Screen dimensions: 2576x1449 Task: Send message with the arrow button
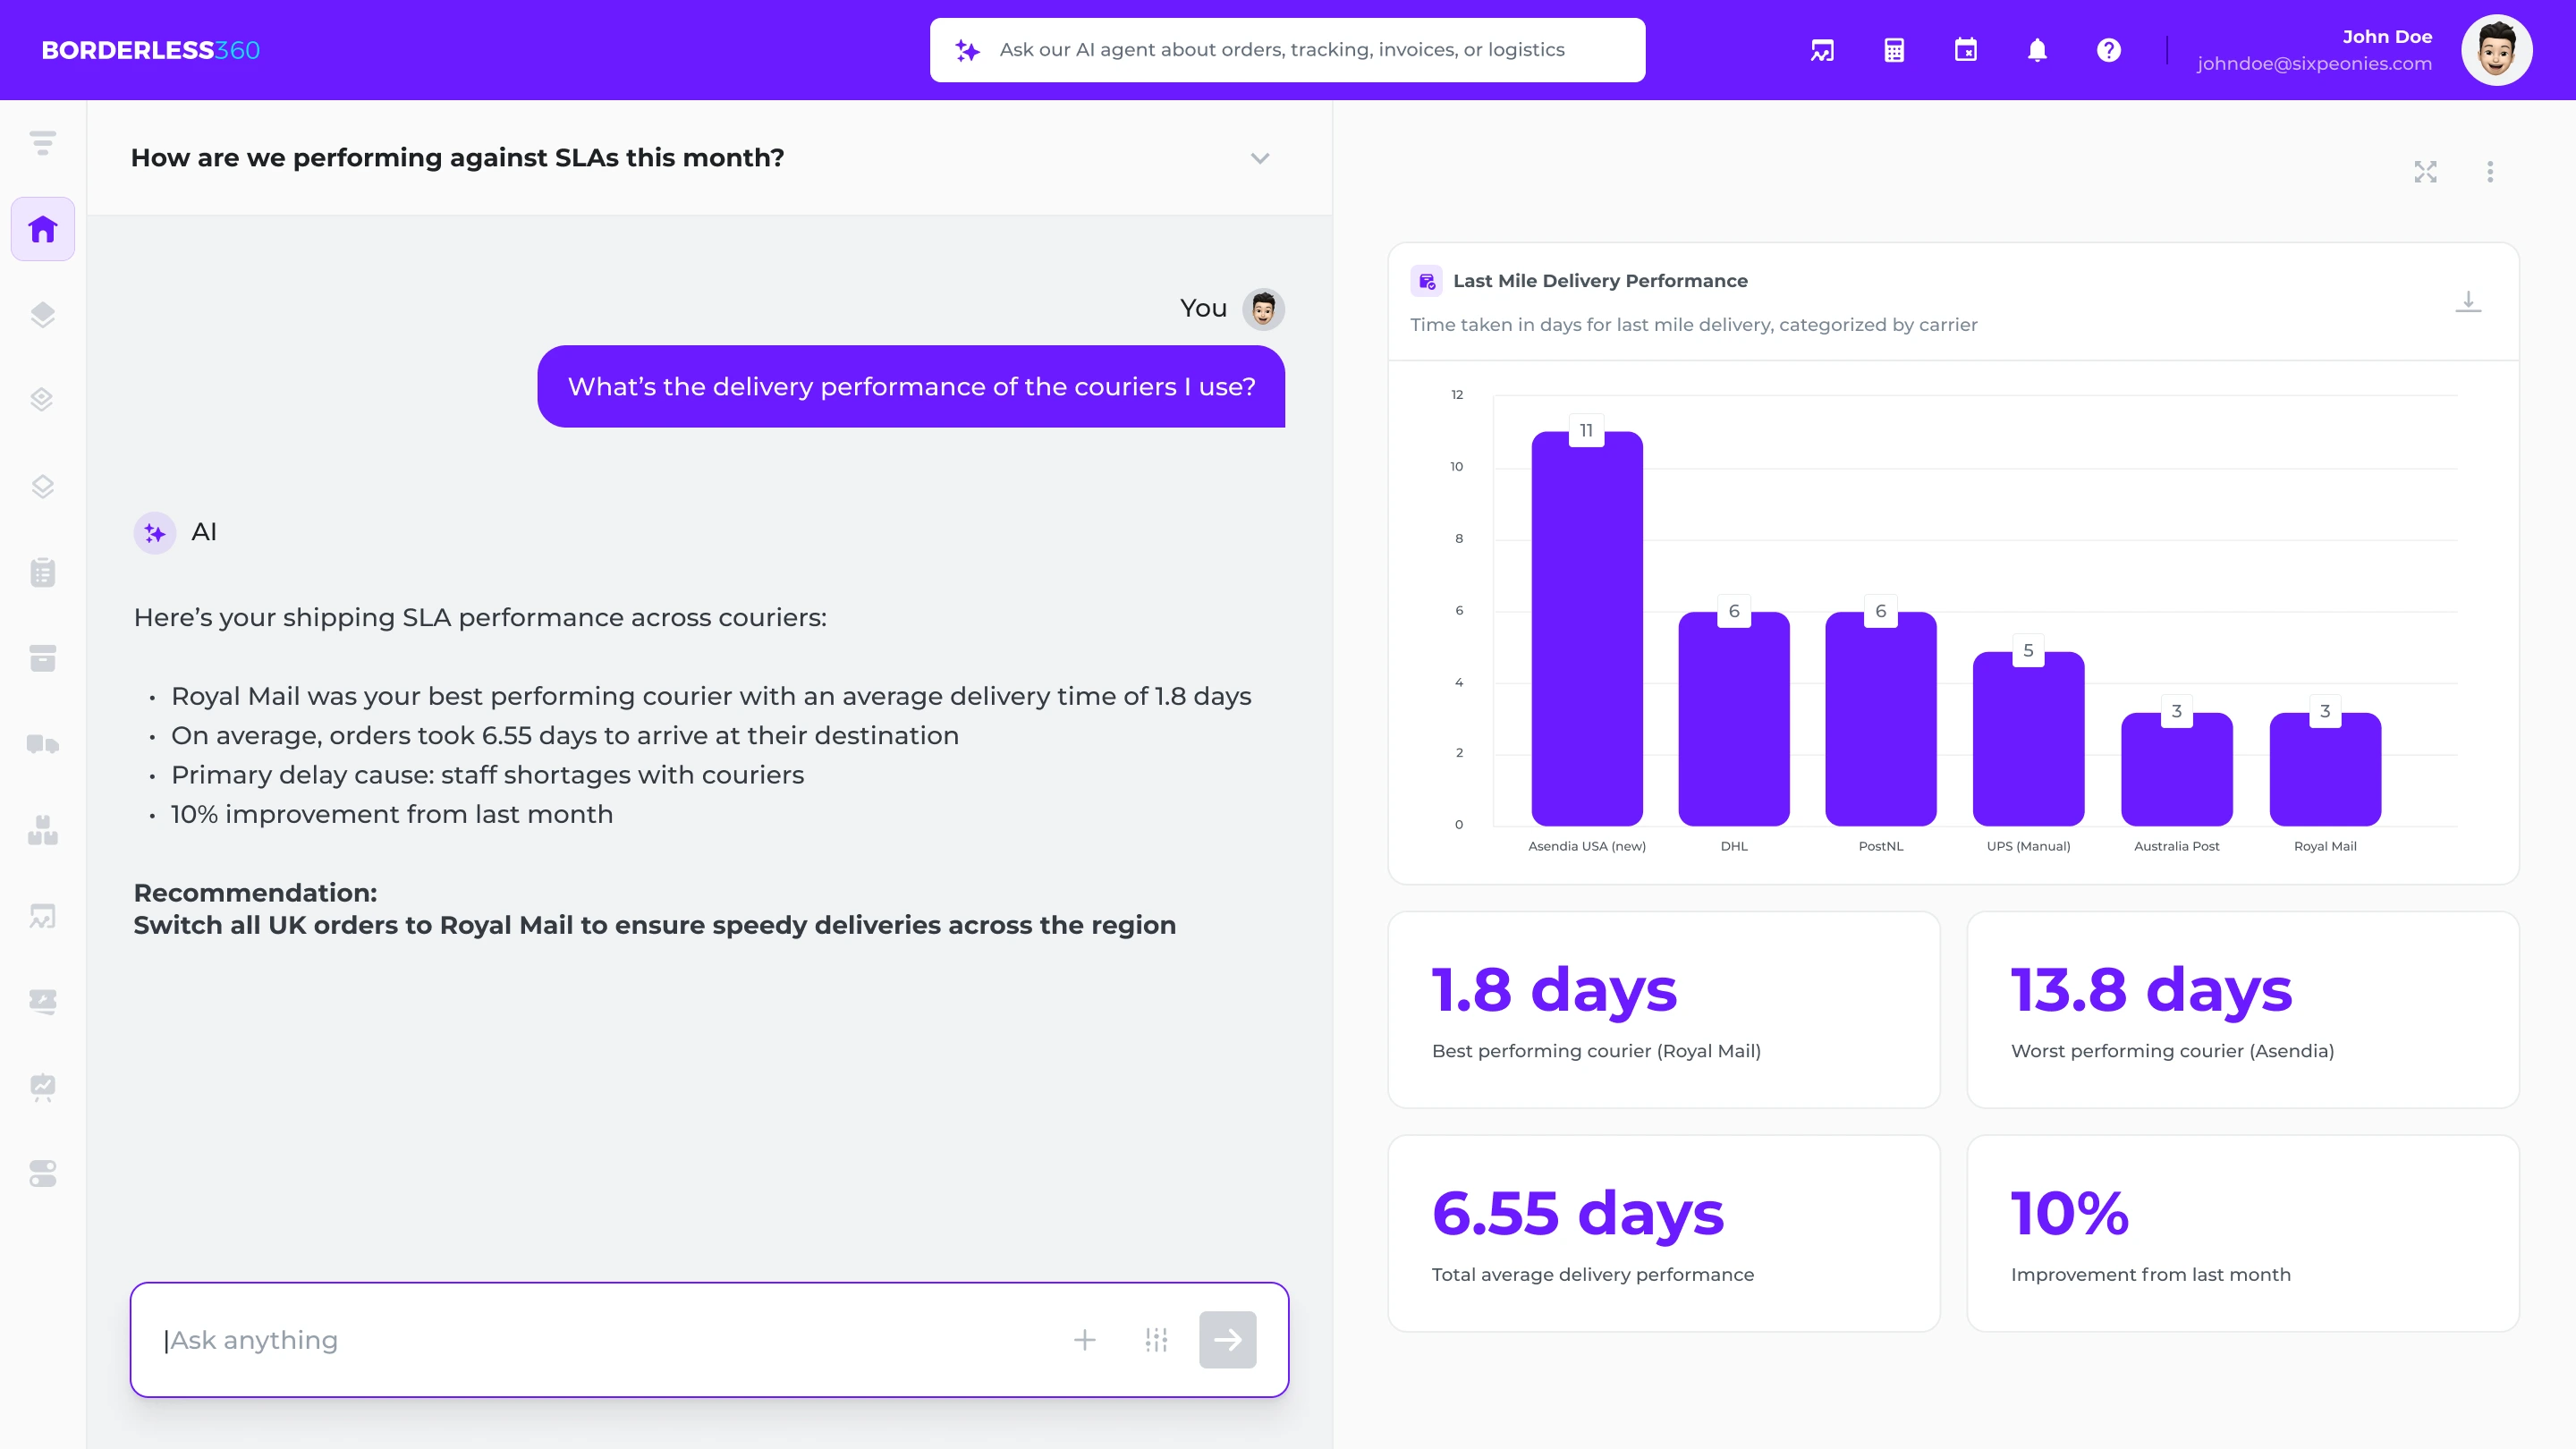pos(1227,1340)
